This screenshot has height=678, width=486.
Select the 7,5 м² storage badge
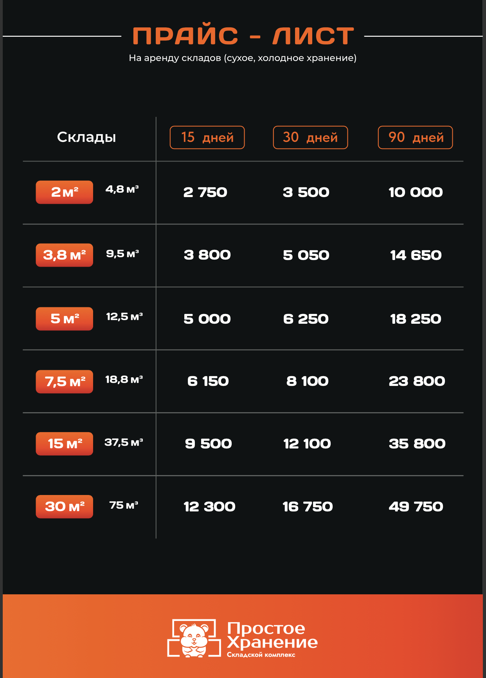pos(65,382)
